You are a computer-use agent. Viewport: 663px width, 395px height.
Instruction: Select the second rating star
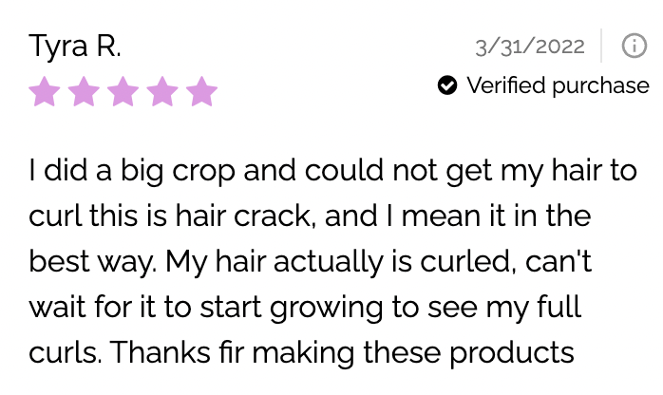[84, 93]
